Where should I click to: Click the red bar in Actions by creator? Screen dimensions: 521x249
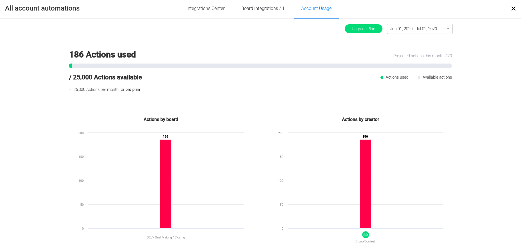[x=365, y=184]
